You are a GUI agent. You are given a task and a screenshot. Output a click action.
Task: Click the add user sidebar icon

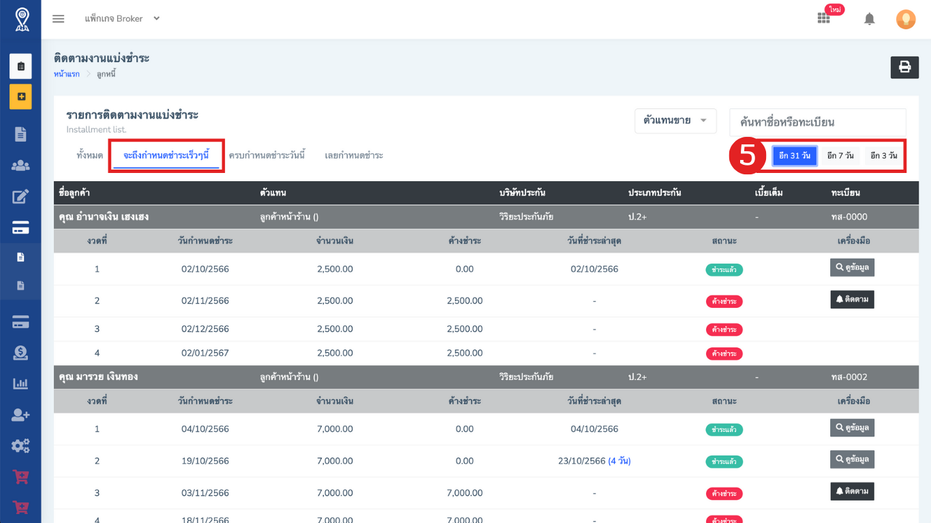pyautogui.click(x=20, y=415)
